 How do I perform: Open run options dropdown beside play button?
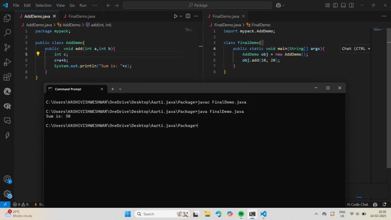(181, 16)
